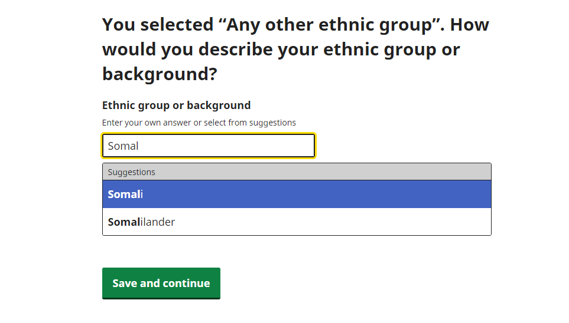Click the Save and continue button

click(161, 283)
